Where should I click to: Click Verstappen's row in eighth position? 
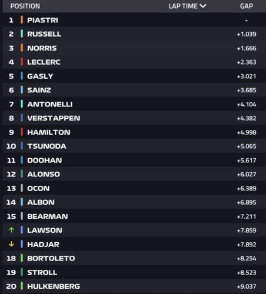[x=134, y=118]
